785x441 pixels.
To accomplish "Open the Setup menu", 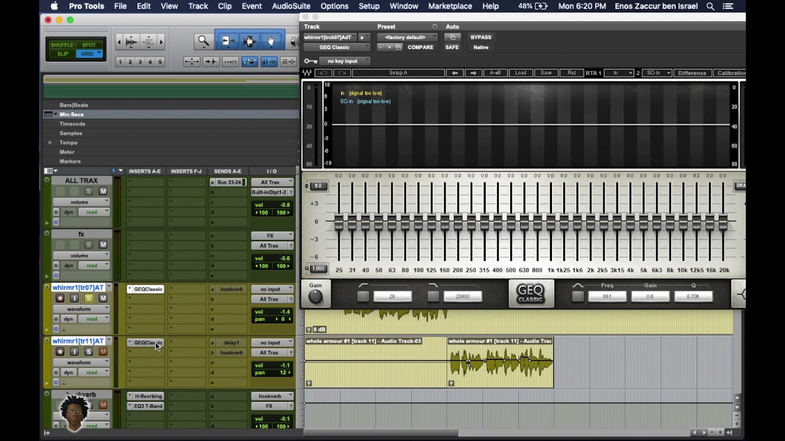I will 369,6.
